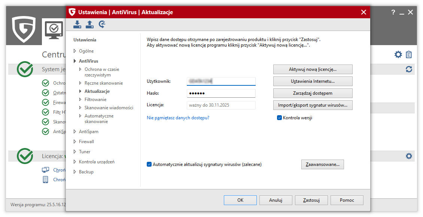Select the Kontrola urządzeń item
The width and height of the screenshot is (423, 217).
pyautogui.click(x=97, y=162)
